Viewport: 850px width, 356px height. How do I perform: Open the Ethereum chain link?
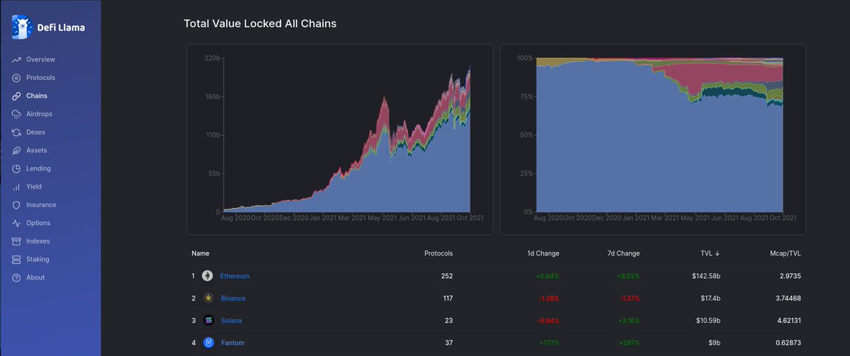coord(234,276)
